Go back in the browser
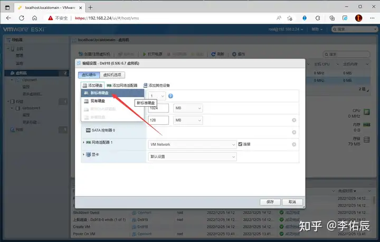This screenshot has width=380, height=242. (x=8, y=18)
